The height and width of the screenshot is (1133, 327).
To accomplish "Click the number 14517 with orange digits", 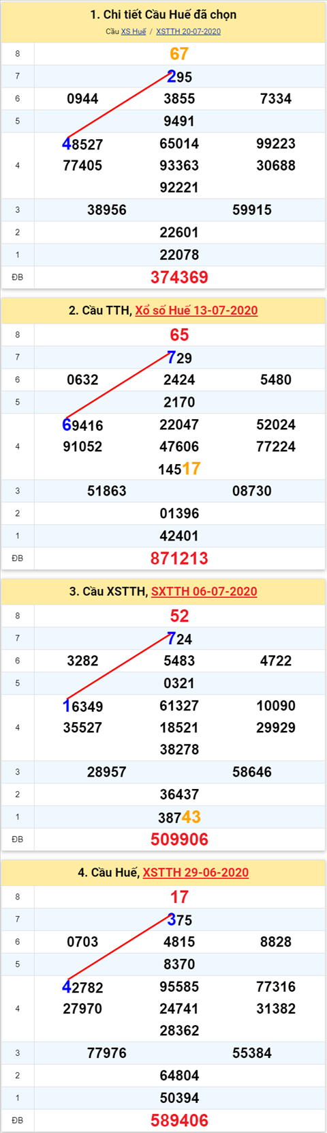I will point(179,469).
